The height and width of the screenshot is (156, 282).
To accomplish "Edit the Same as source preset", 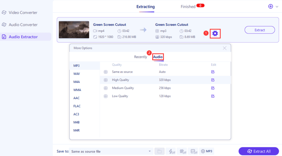I will tap(213, 72).
